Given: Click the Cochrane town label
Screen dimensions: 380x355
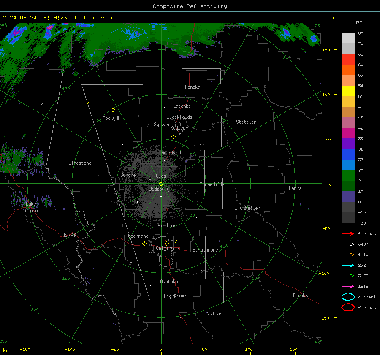Looking at the screenshot, I should 138,236.
